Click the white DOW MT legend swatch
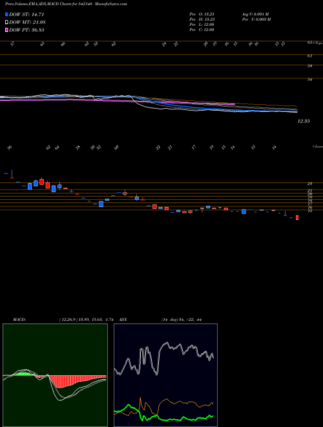 click(7, 23)
